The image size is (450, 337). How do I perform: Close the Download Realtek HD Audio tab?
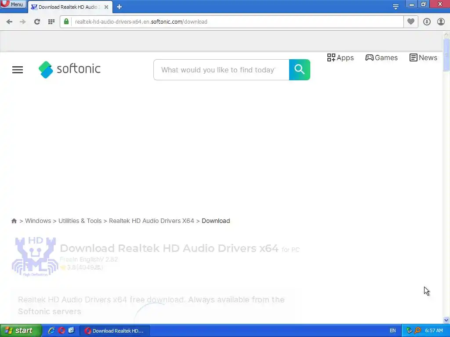tap(106, 7)
